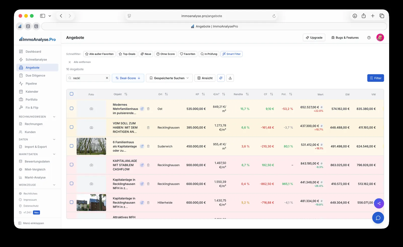
Task: Check the KAPITALANLAGE MIT STABILEM CASHFLOW checkbox
Action: (x=72, y=165)
